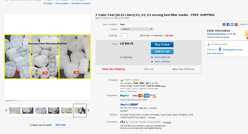Add to watch list
This screenshot has height=134, width=248.
(x=162, y=57)
